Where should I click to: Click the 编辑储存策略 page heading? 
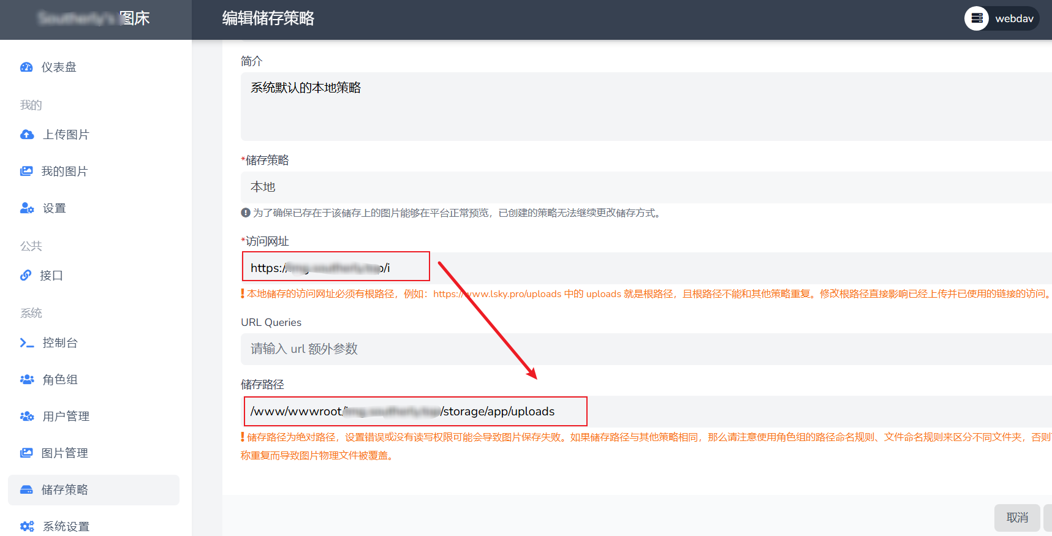[x=268, y=18]
